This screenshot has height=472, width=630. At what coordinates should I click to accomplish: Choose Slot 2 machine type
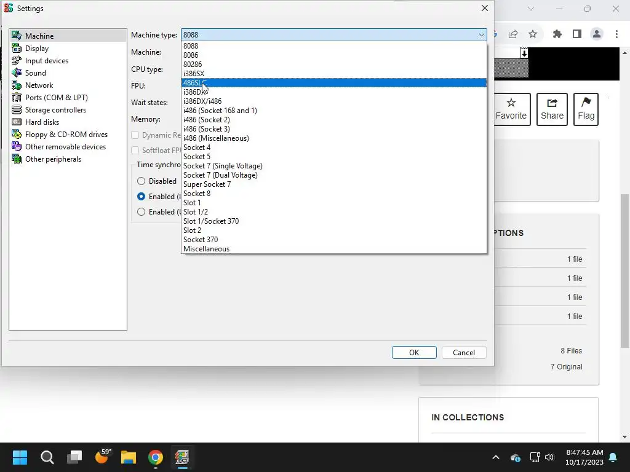[334, 230]
